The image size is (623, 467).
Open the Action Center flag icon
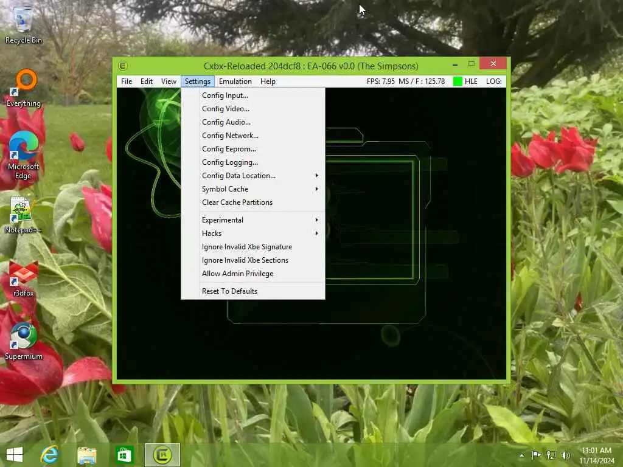536,455
